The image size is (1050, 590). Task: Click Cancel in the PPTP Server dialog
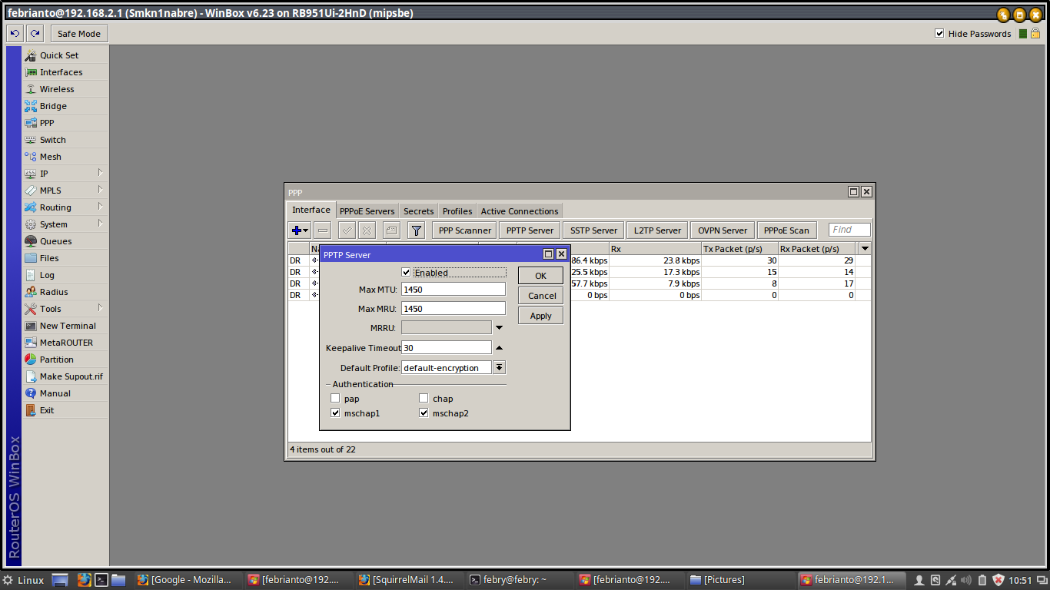[540, 296]
